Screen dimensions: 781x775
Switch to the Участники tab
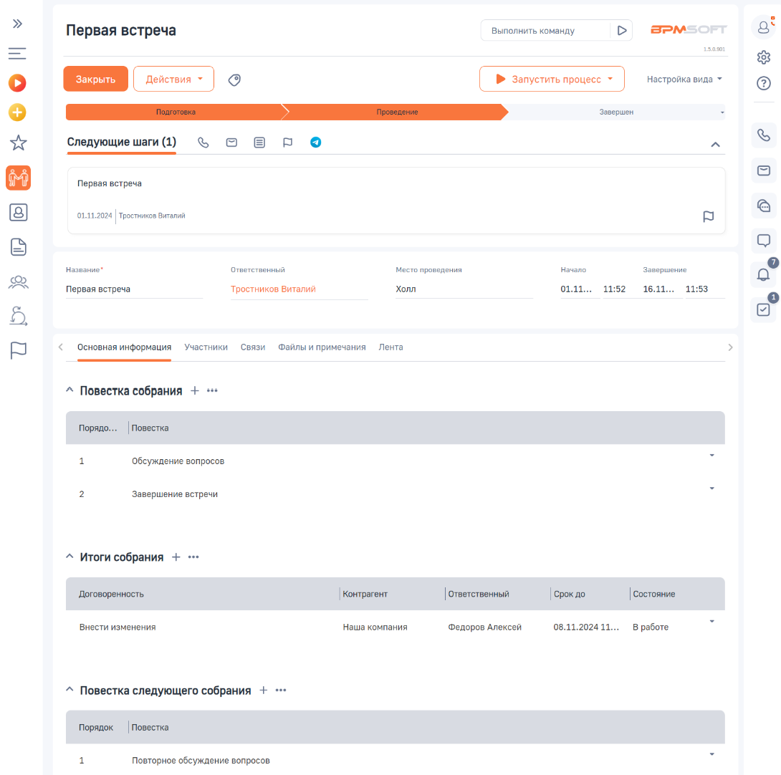tap(206, 347)
